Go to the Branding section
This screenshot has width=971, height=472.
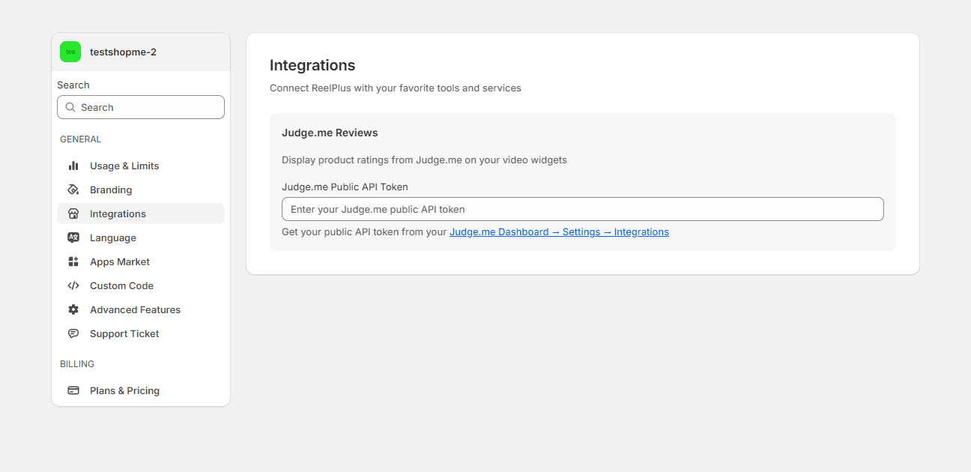(112, 190)
